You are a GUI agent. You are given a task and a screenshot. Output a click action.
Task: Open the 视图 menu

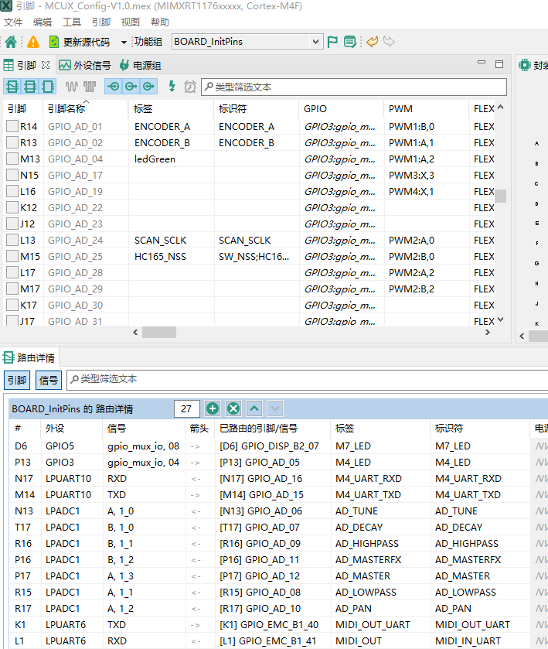click(x=131, y=22)
